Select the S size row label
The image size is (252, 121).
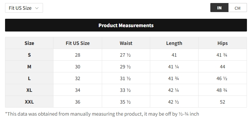tap(29, 55)
